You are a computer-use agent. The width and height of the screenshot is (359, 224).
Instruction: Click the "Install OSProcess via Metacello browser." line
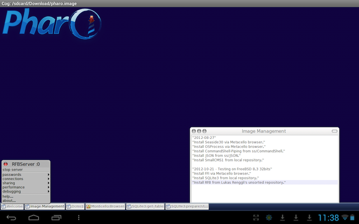coord(229,146)
